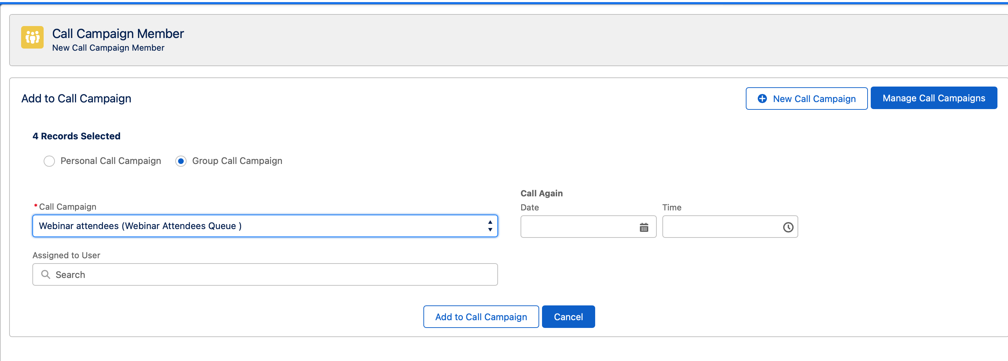
Task: Click the Group Call Campaign label text
Action: (237, 161)
